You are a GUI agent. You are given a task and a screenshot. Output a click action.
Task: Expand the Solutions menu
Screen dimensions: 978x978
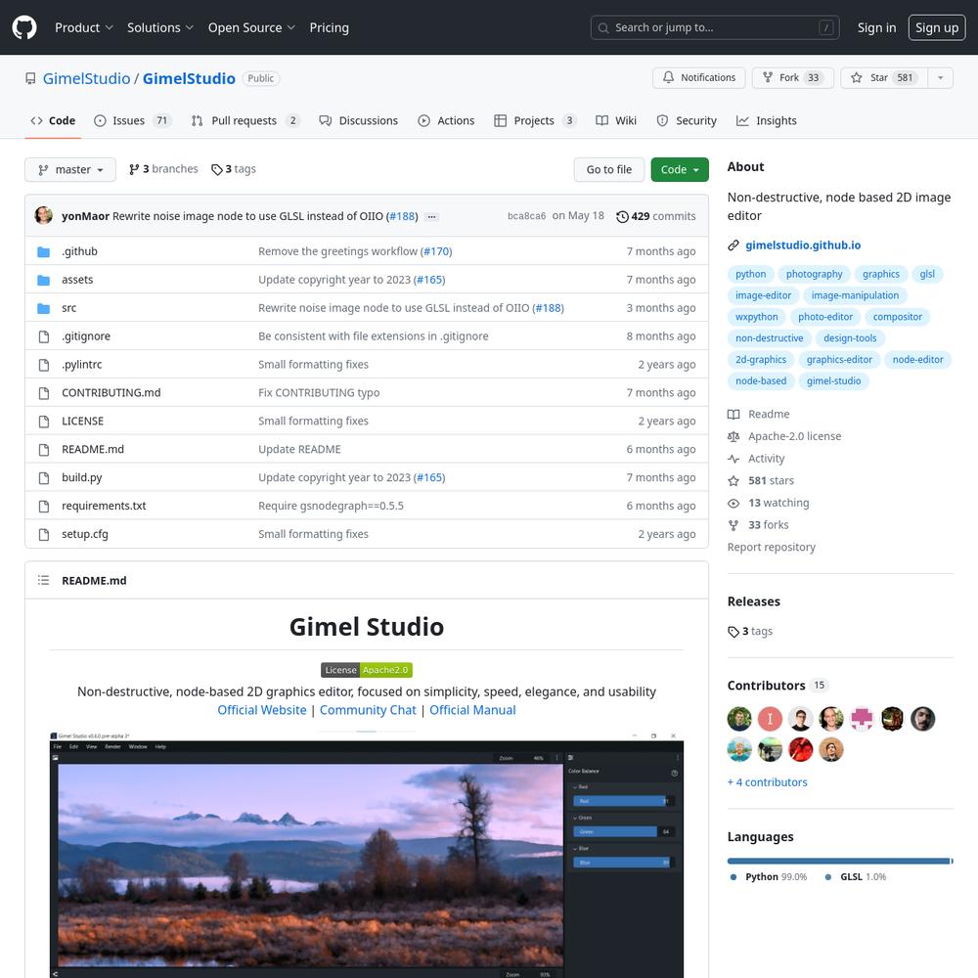click(x=160, y=27)
